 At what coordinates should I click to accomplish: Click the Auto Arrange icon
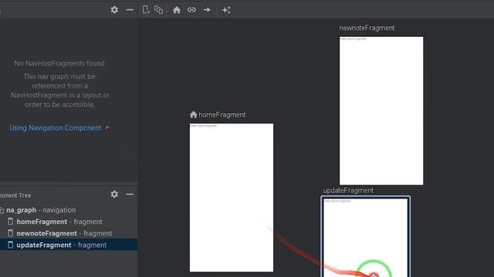click(226, 10)
